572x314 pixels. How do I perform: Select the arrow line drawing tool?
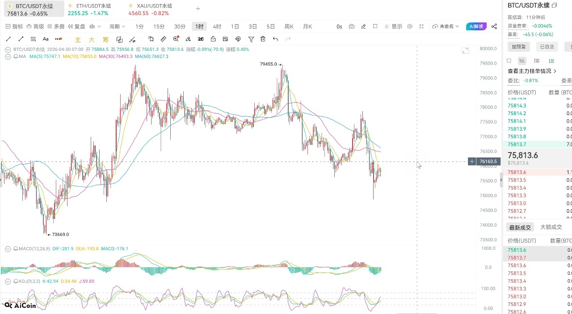click(x=21, y=39)
